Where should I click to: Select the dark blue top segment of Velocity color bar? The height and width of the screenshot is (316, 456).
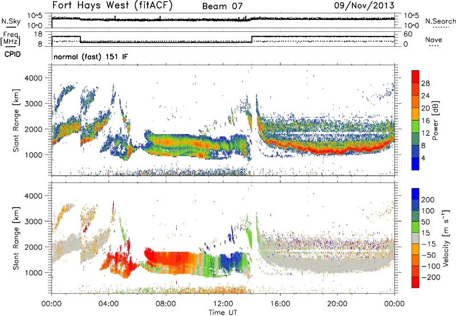(x=416, y=194)
